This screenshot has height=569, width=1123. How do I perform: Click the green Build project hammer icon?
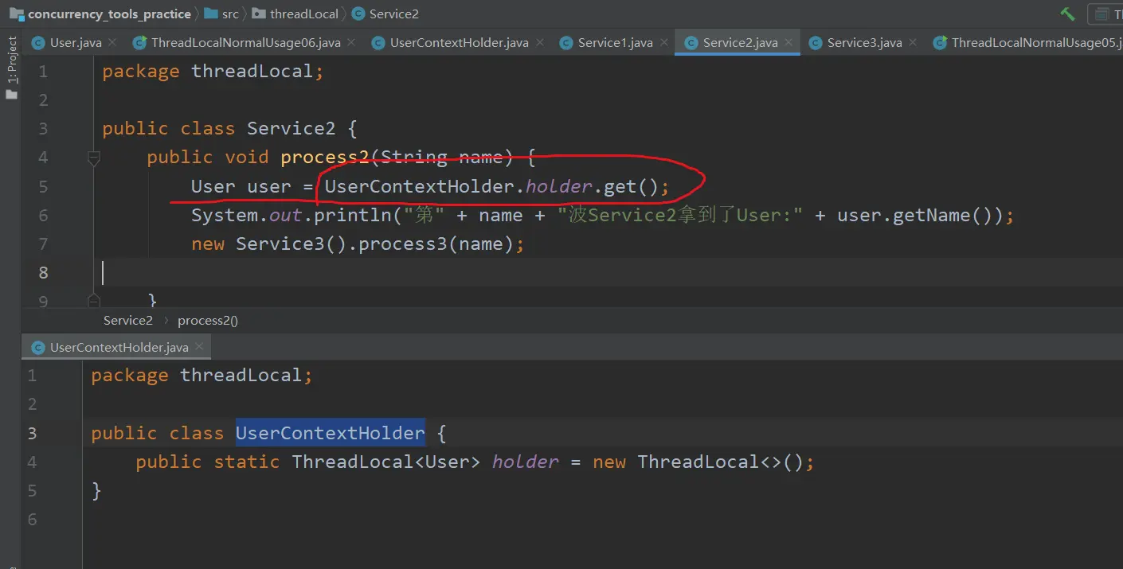1067,14
